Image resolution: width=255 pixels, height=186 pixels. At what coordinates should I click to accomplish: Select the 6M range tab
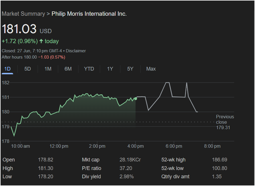click(68, 69)
